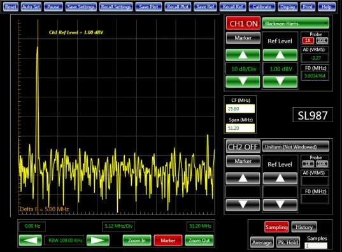Toggle the CH1 ON button
Screen dimensions: 342x252
243,24
